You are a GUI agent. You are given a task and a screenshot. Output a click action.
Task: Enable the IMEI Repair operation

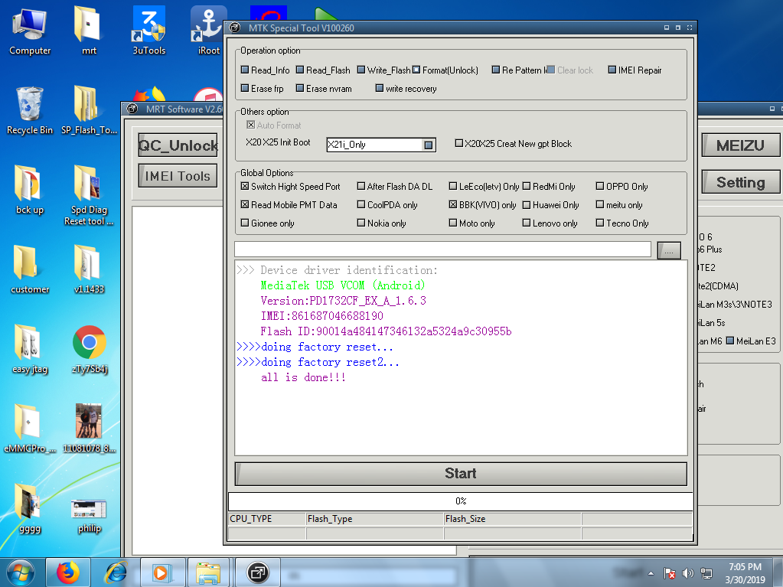click(612, 70)
